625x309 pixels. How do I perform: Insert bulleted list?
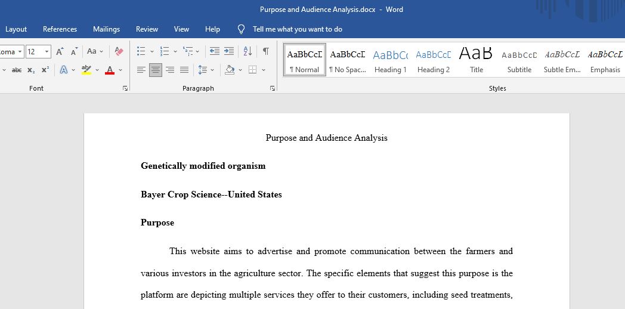click(x=141, y=51)
